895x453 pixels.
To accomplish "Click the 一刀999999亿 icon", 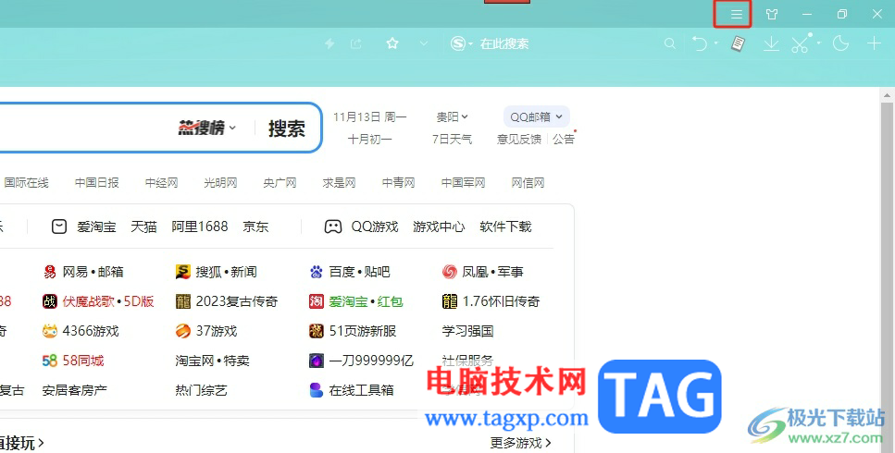I will [x=317, y=361].
